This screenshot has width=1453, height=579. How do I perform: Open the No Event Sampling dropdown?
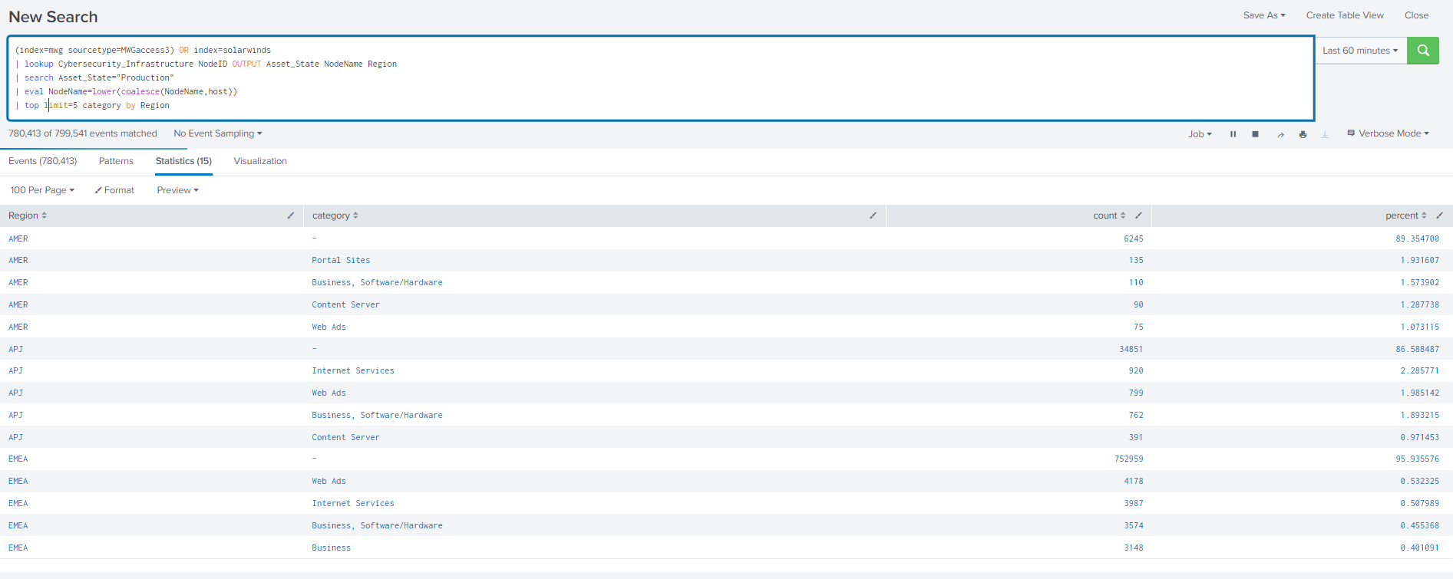point(217,133)
